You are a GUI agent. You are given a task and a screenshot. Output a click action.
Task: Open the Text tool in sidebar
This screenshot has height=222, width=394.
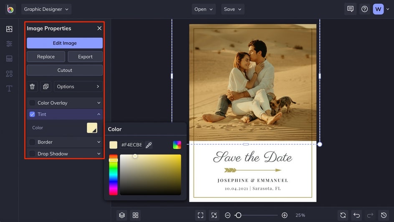[9, 88]
